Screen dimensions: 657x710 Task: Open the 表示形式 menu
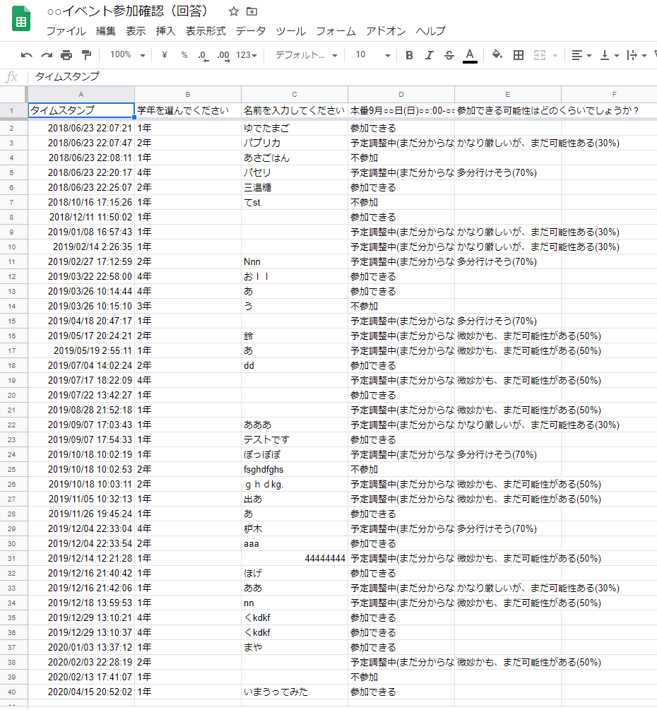pos(206,31)
